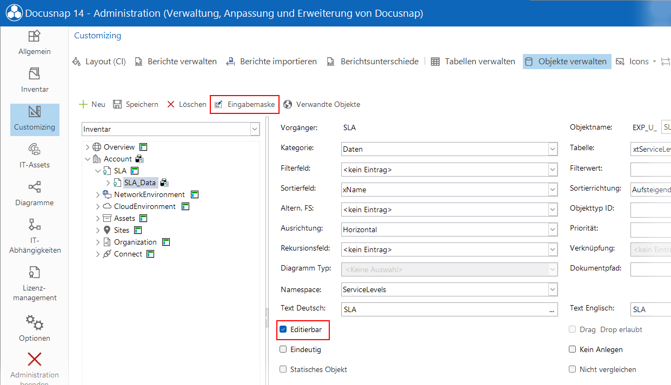
Task: Select the Connect tree item
Action: (x=128, y=254)
